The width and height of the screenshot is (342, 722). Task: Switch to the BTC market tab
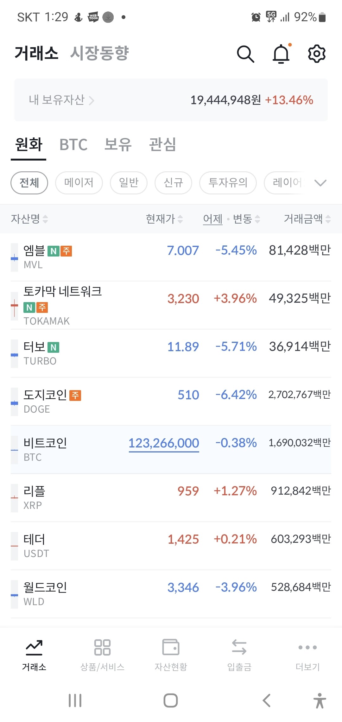coord(73,145)
